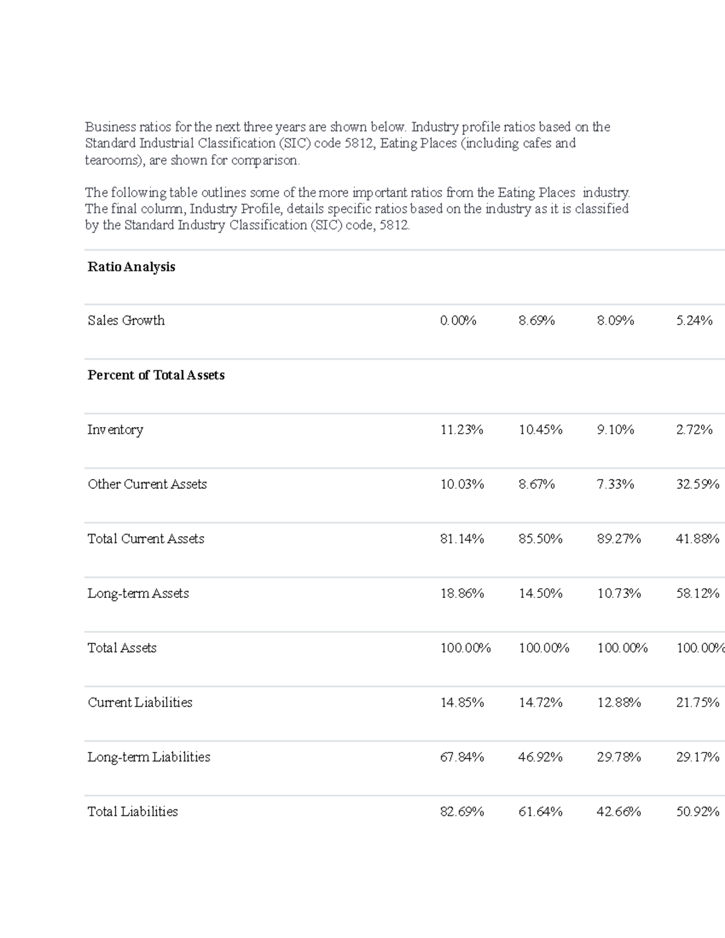725x938 pixels.
Task: Select the Current Liabilities row label
Action: 140,702
